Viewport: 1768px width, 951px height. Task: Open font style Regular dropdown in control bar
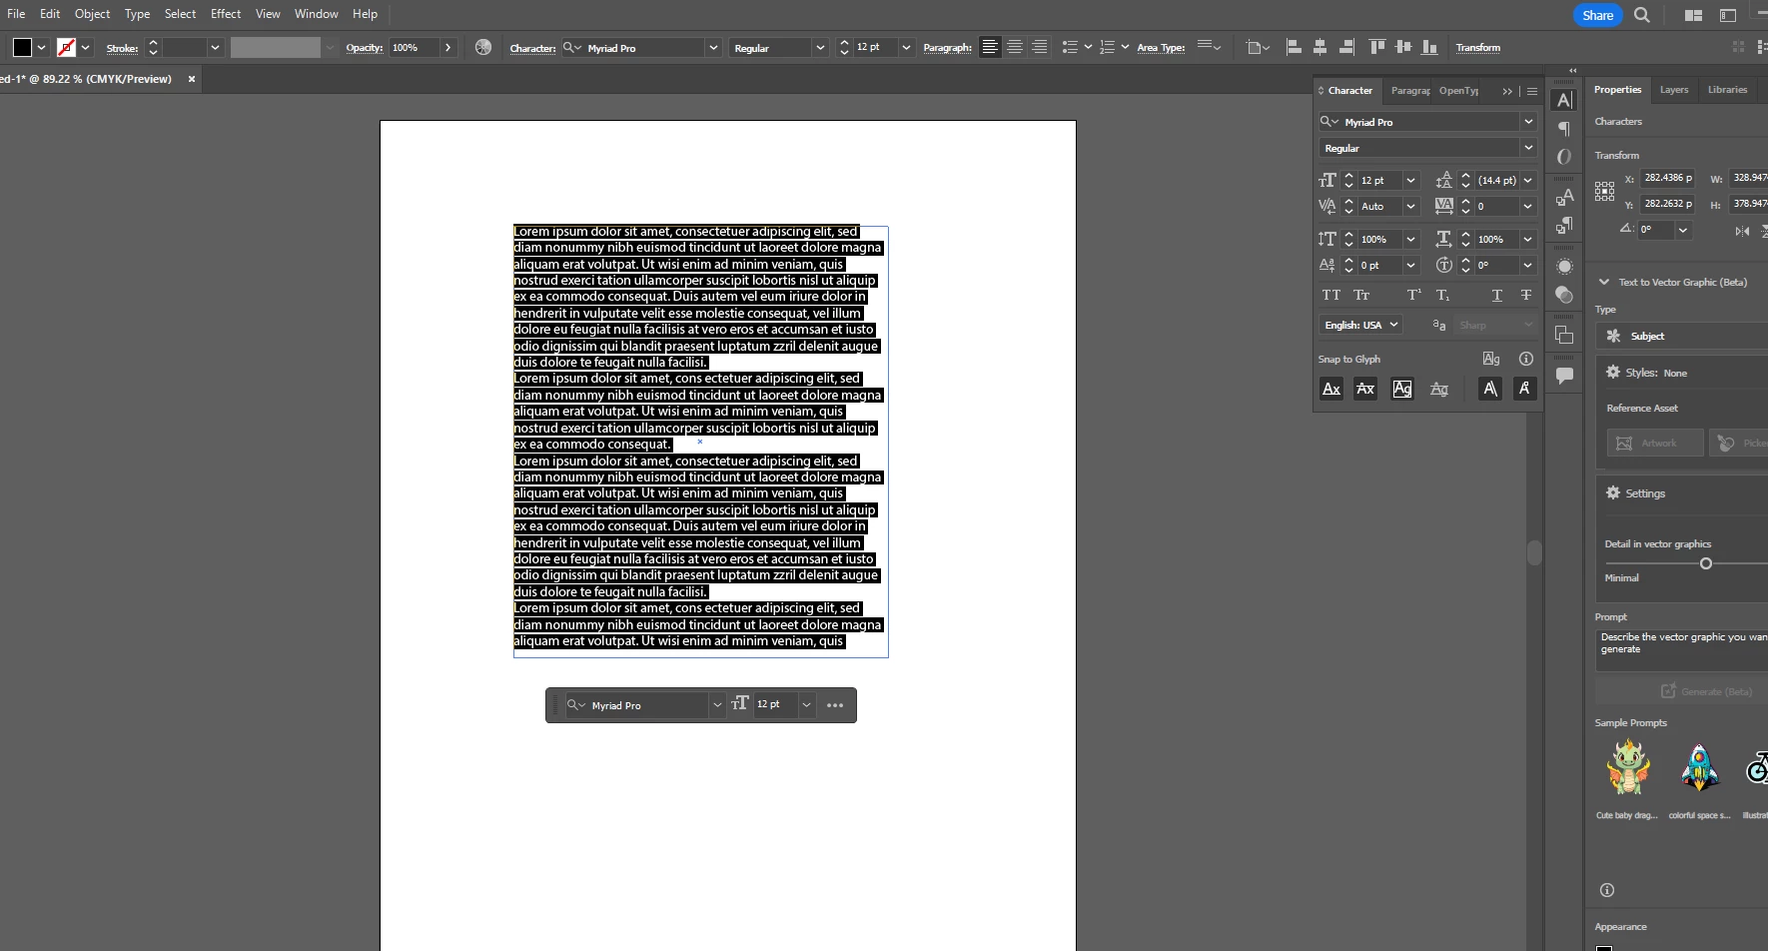pos(820,47)
